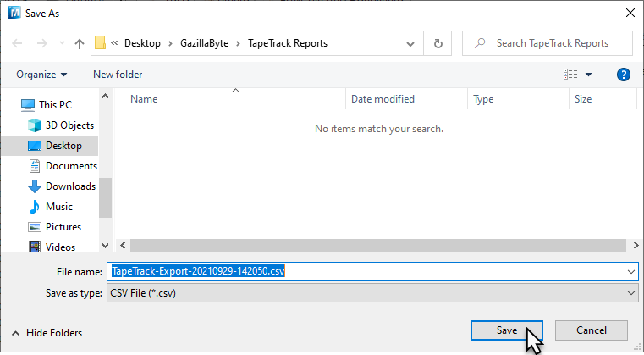Screen dimensions: 644x355
Task: Click the Cancel button
Action: 591,330
